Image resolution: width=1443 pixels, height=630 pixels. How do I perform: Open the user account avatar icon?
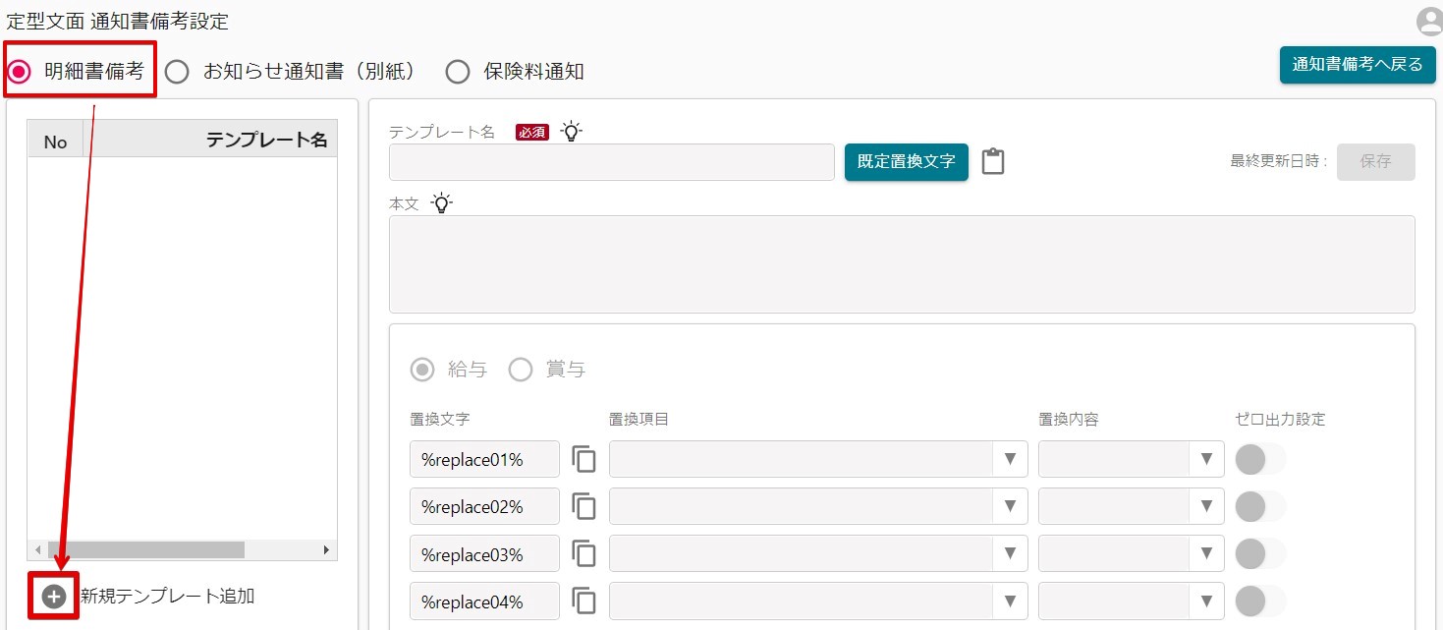[1428, 21]
